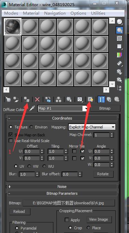
Task: Click Video Color Check icon
Action: tap(119, 55)
